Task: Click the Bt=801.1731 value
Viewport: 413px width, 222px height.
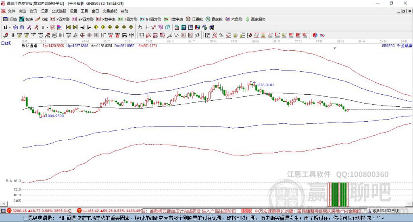Action: pos(148,46)
